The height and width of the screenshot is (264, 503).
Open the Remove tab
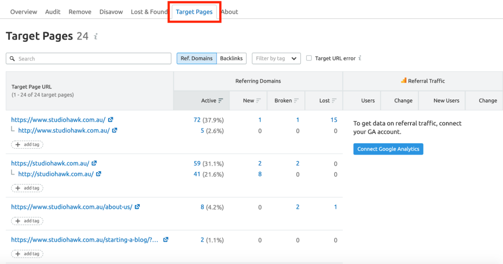click(80, 12)
